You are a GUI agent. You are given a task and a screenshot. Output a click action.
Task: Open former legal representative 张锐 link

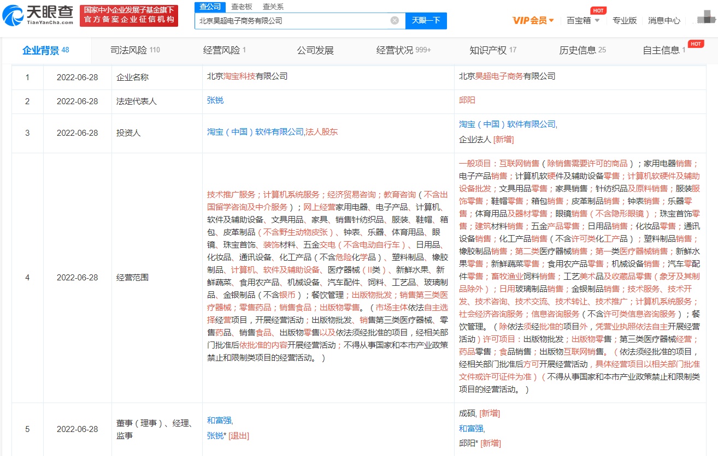[x=215, y=100]
